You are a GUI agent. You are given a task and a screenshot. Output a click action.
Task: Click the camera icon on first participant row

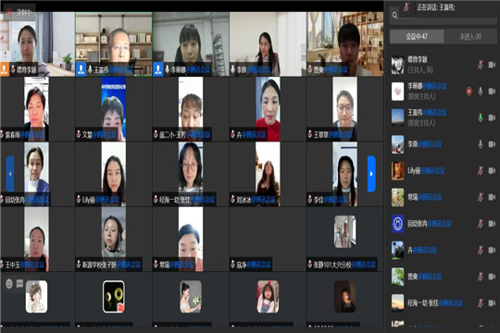(492, 65)
